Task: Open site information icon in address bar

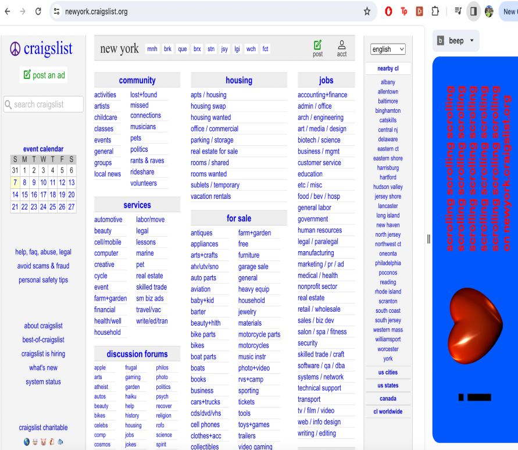Action: pyautogui.click(x=56, y=12)
